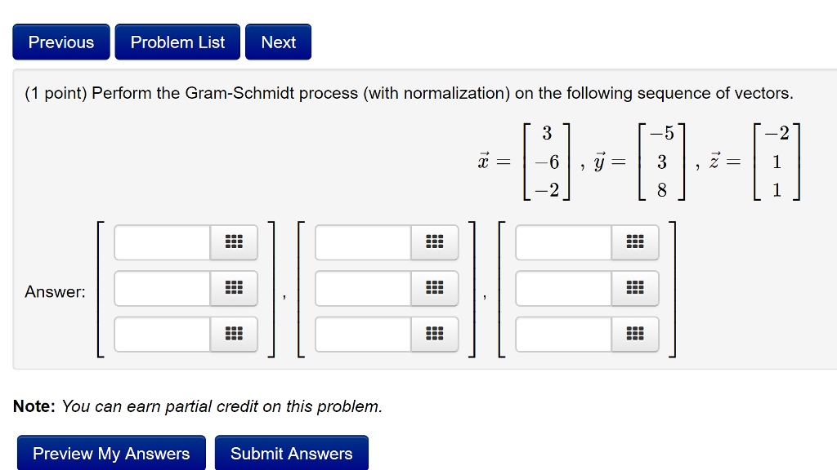Open equation editor for first vector's middle entry
Screen dimensions: 837x470
coord(235,288)
